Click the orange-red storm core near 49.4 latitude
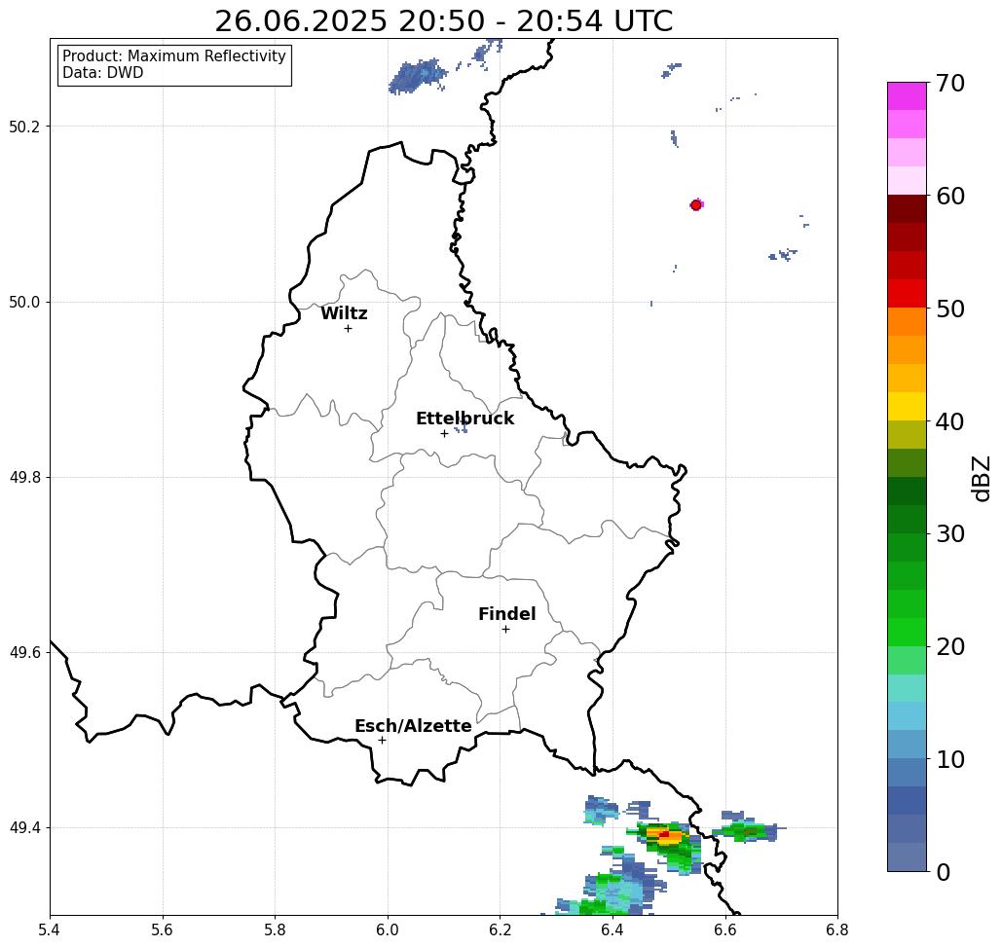Image resolution: width=1002 pixels, height=947 pixels. (666, 836)
